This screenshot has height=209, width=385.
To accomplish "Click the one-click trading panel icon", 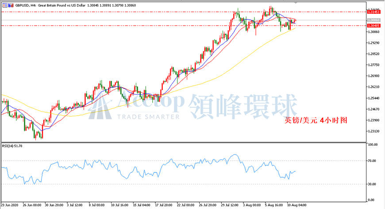I will click(x=5, y=5).
